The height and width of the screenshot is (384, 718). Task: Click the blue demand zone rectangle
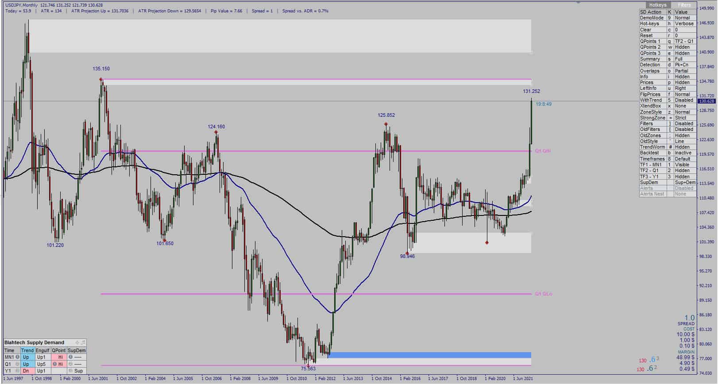429,355
